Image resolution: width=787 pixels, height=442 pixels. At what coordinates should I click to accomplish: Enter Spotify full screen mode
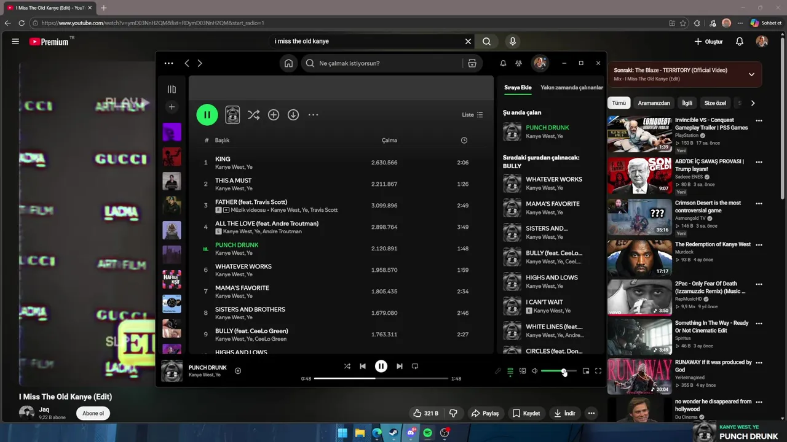point(598,371)
